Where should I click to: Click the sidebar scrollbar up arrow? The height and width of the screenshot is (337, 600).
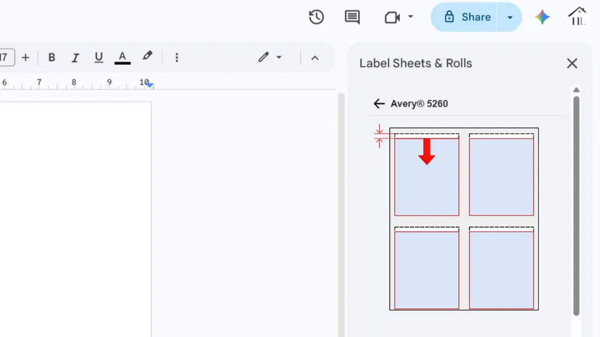point(576,90)
